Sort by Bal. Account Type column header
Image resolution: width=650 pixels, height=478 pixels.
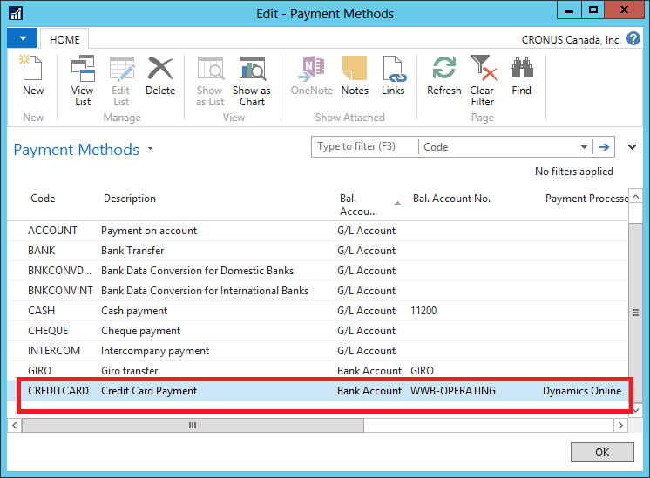tap(358, 205)
